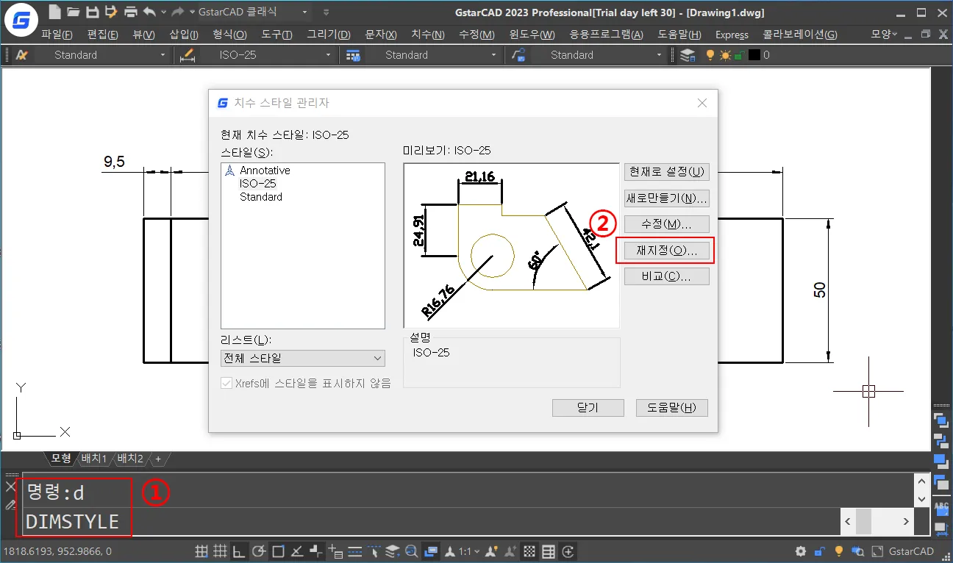Screen dimensions: 953x563
Task: Toggle object snap in the status bar
Action: pos(277,551)
